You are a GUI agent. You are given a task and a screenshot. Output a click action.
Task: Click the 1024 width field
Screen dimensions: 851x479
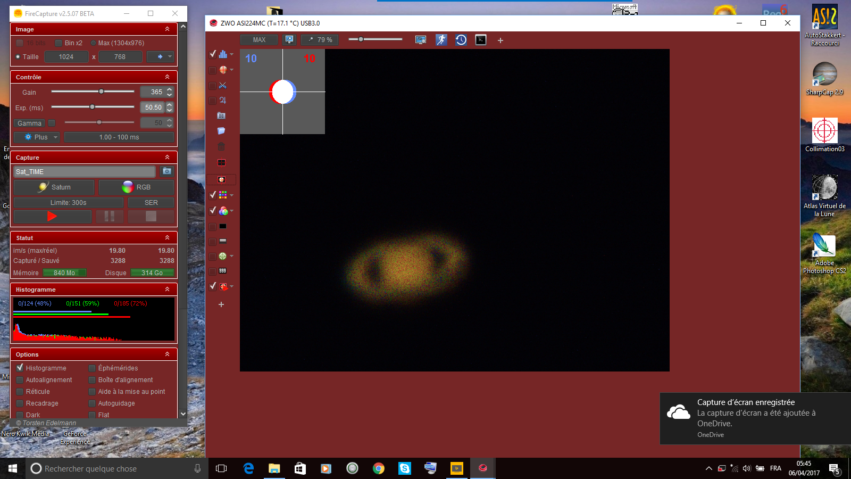point(66,57)
